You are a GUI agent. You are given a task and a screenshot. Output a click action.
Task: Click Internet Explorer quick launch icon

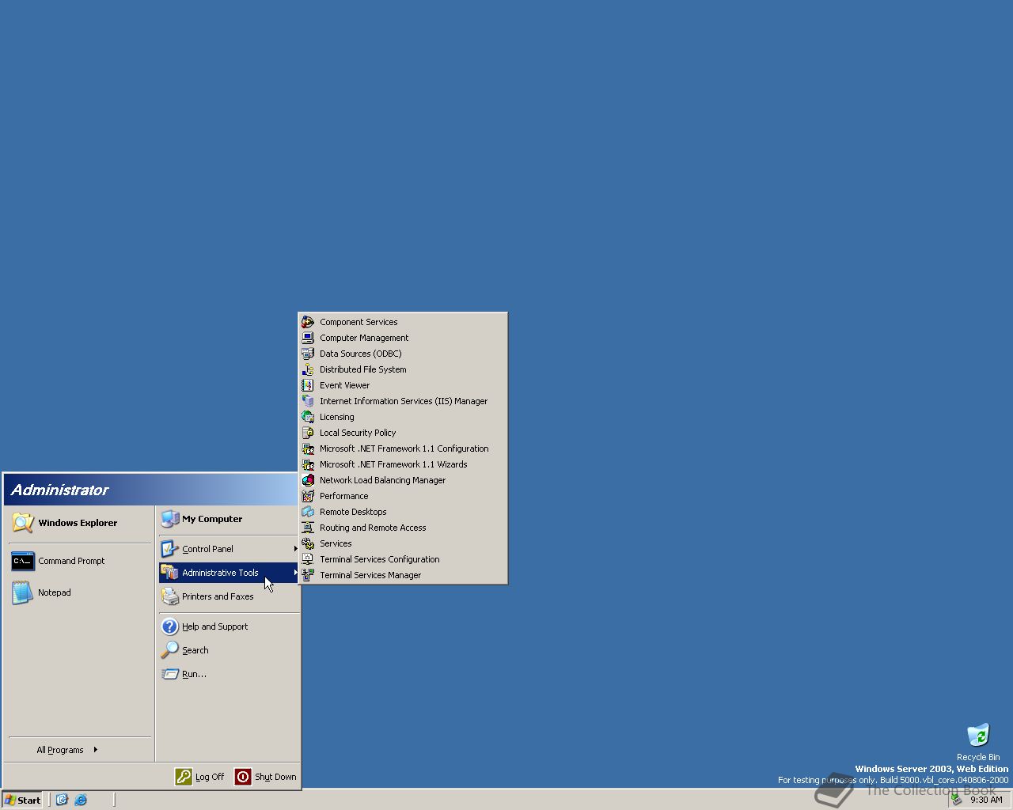(81, 800)
